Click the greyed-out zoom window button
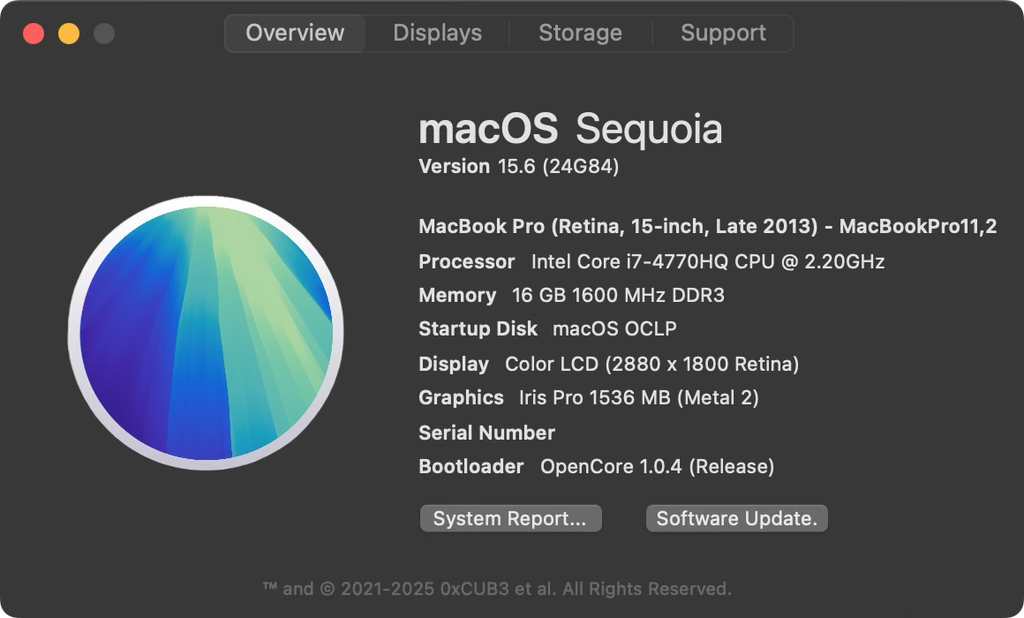The height and width of the screenshot is (618, 1024). coord(104,34)
